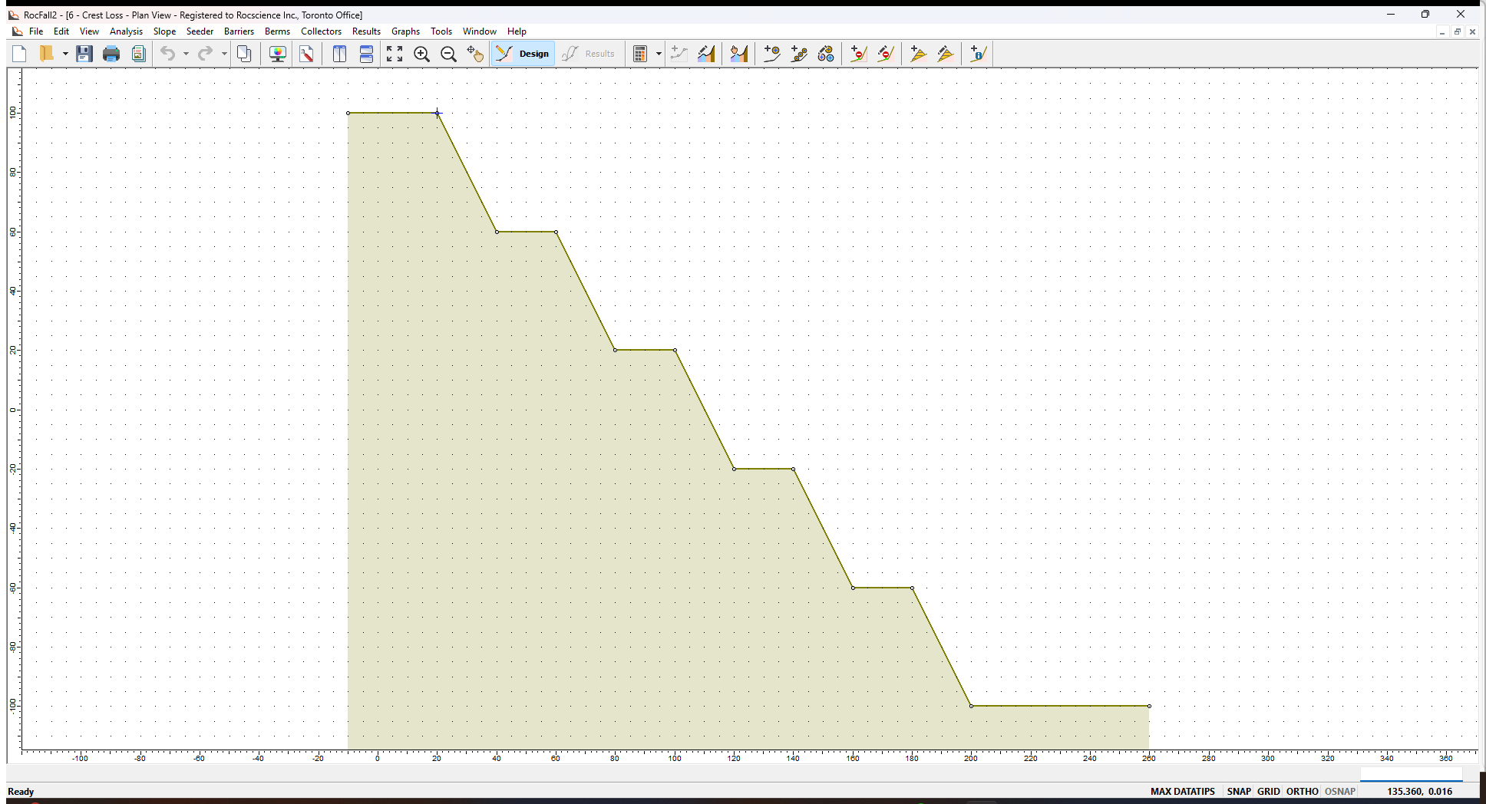The image size is (1486, 804).
Task: Undo the last action
Action: click(168, 54)
